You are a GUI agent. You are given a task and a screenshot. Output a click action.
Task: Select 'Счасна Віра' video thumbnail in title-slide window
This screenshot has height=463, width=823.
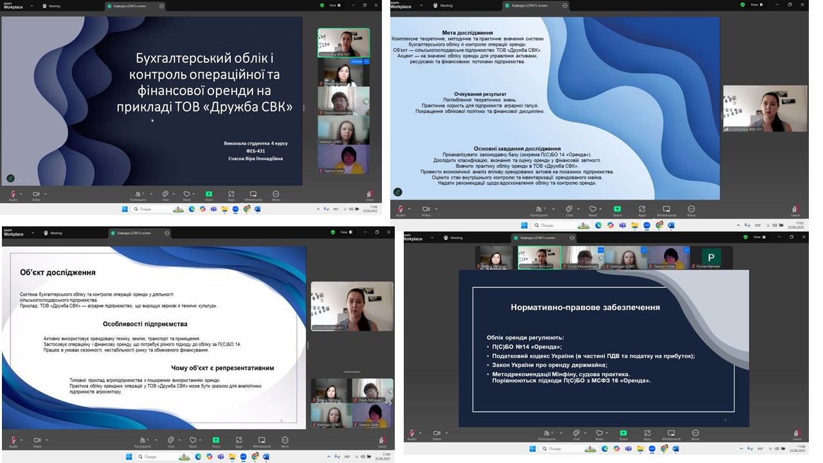pyautogui.click(x=343, y=43)
